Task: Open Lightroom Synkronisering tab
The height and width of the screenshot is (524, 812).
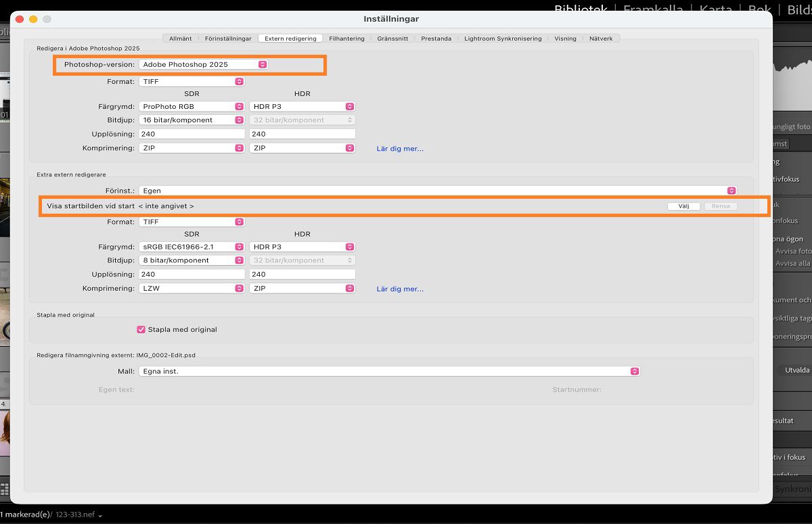Action: tap(503, 39)
